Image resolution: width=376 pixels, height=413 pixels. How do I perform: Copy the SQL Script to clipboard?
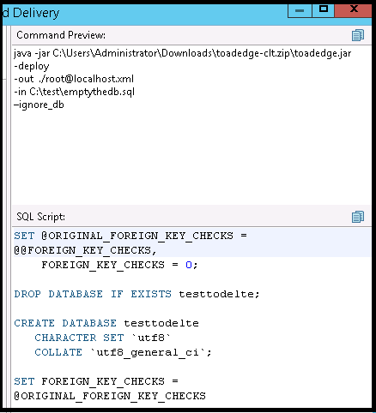tap(358, 217)
